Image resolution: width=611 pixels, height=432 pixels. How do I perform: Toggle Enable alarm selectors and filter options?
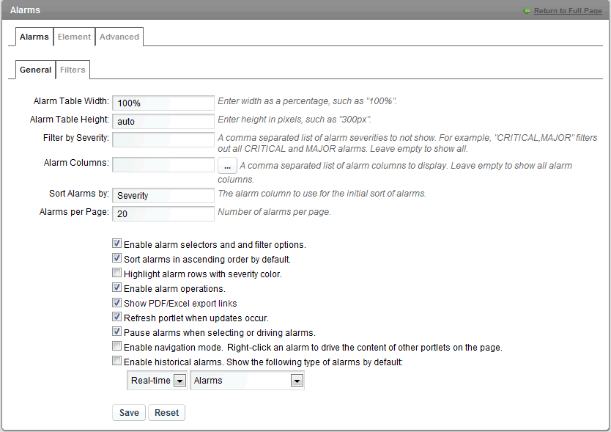point(117,244)
